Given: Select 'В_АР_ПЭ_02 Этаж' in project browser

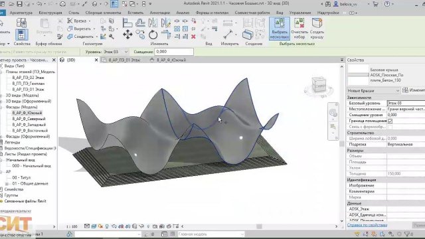Looking at the screenshot, I should 28,78.
